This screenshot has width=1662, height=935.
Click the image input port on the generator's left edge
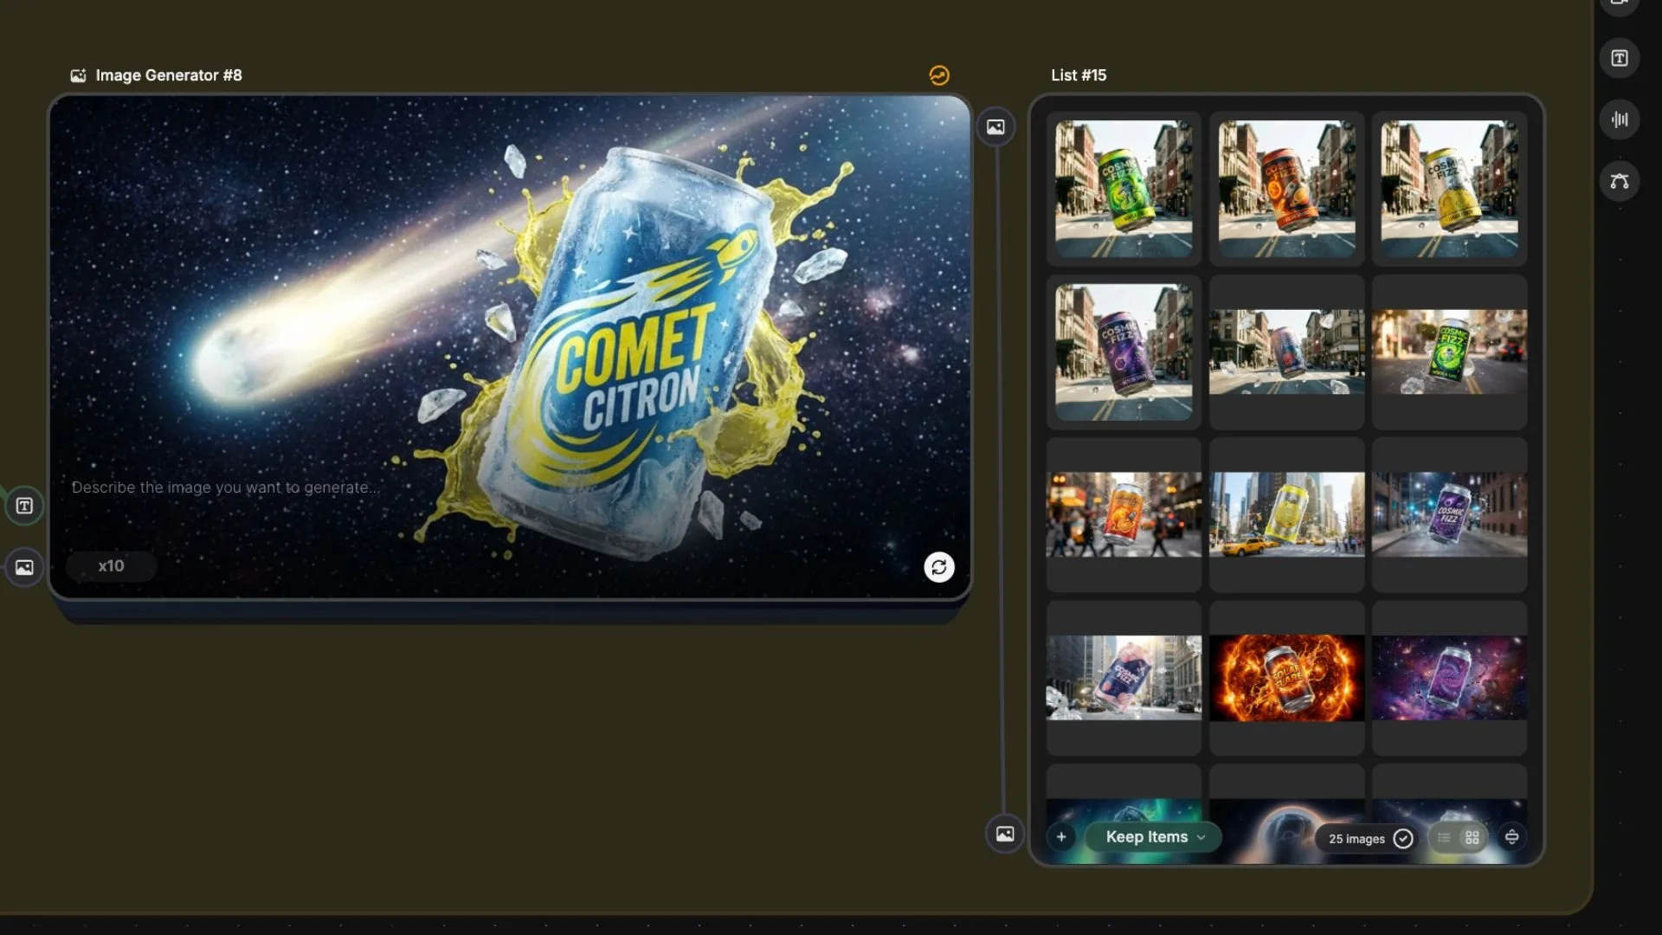click(x=24, y=567)
